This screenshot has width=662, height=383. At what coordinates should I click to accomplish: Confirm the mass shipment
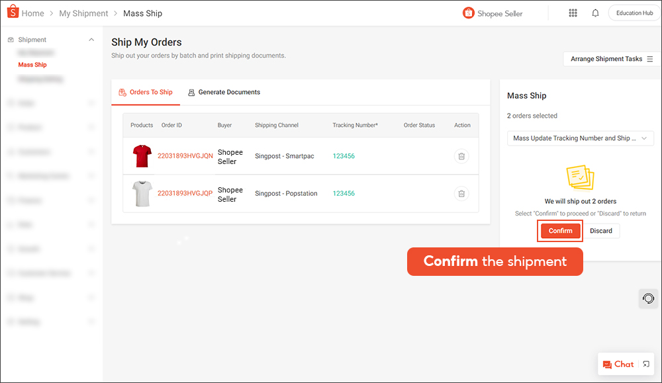point(560,230)
